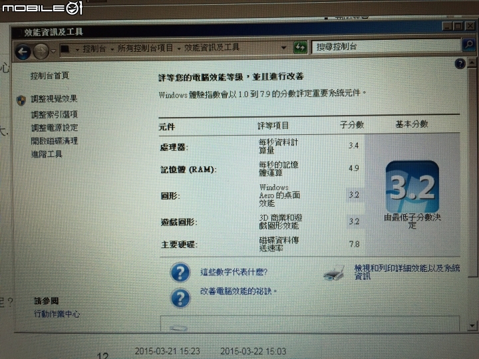Open 檢視和列印詳細效能以及系統資訊 link
Screen dimensions: 479x359
pyautogui.click(x=407, y=272)
